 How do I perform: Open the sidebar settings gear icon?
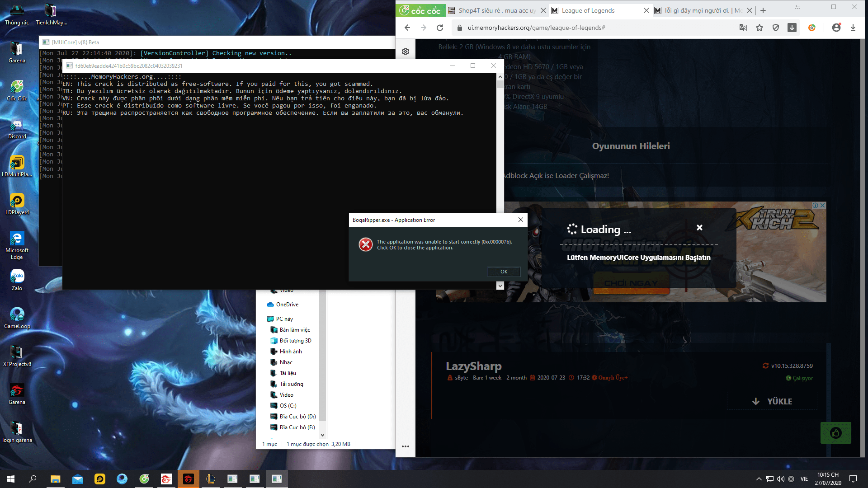(x=405, y=52)
